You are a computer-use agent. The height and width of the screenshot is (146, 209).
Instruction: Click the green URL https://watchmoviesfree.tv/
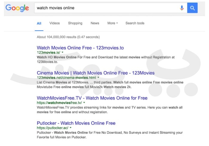[59, 103]
